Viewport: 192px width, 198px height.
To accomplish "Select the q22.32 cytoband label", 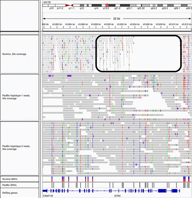I will [141, 8].
